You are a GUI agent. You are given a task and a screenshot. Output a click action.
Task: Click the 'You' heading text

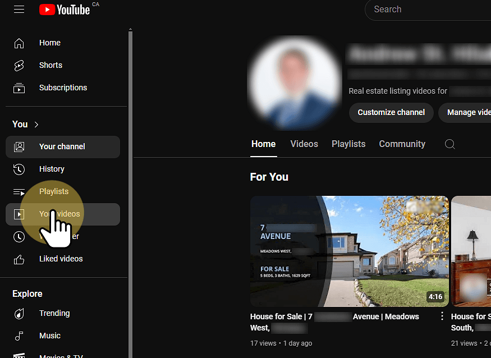20,125
